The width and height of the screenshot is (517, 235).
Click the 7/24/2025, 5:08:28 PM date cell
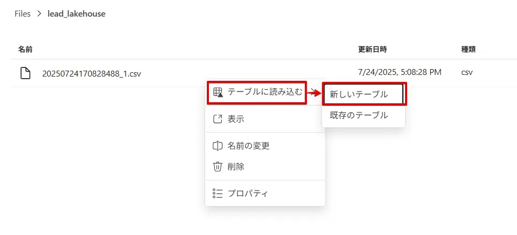point(400,72)
